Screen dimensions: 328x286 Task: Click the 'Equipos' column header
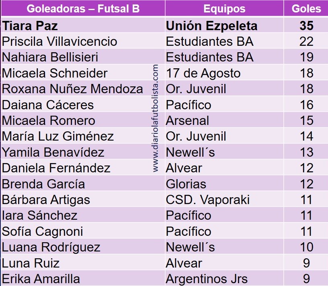tap(224, 8)
